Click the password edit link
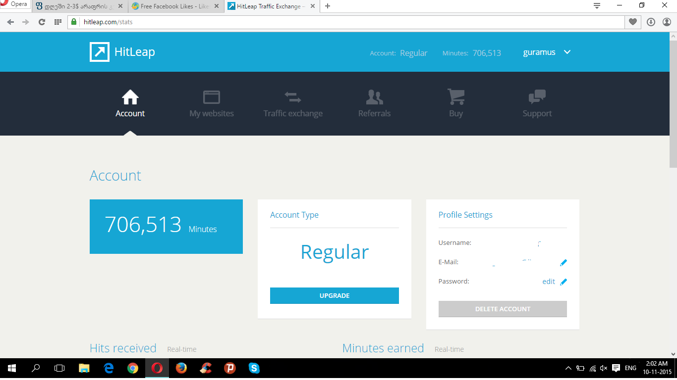The image size is (677, 380). [549, 282]
